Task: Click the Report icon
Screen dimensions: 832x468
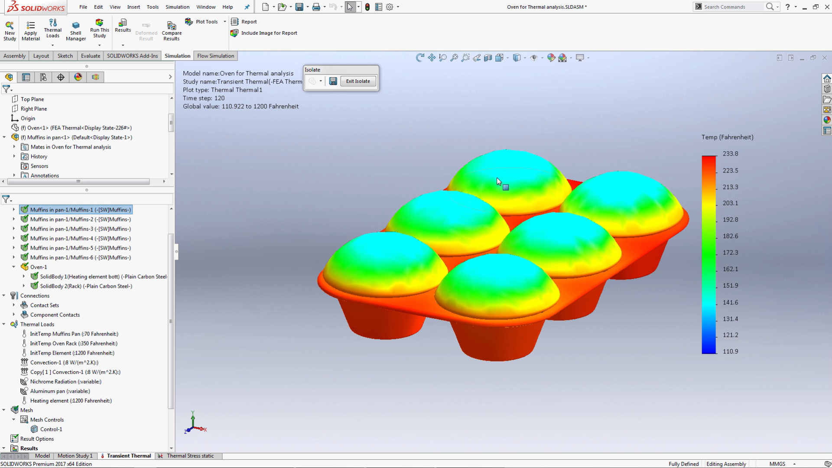Action: click(x=244, y=22)
